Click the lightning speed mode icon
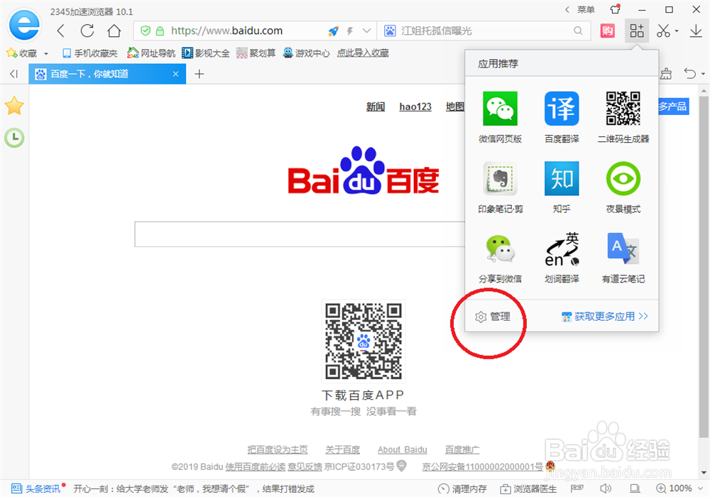 [350, 31]
